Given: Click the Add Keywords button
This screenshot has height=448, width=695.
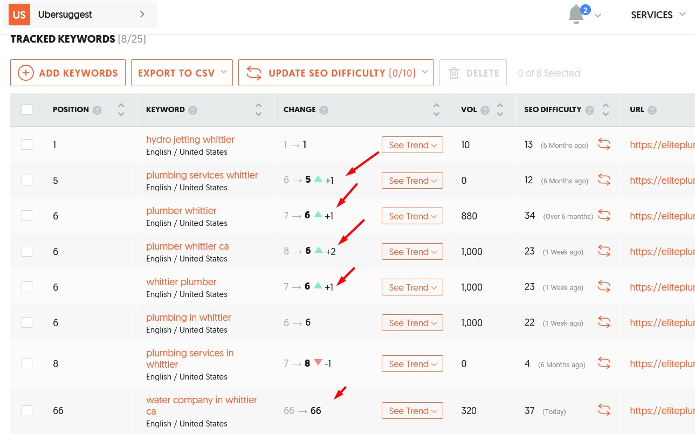Looking at the screenshot, I should click(68, 73).
